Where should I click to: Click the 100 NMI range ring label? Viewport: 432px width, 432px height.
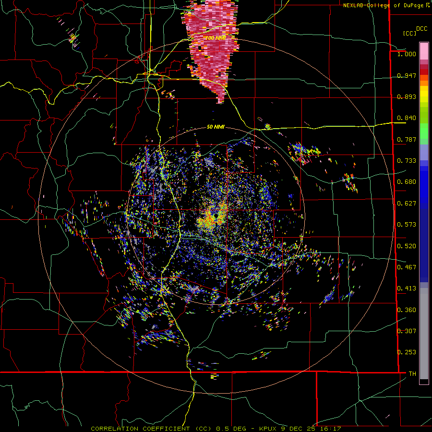click(x=216, y=38)
